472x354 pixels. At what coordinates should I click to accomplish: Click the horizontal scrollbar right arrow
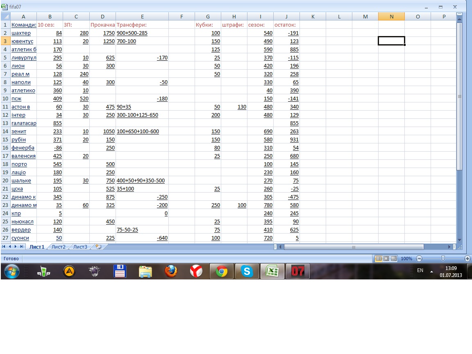(x=449, y=247)
